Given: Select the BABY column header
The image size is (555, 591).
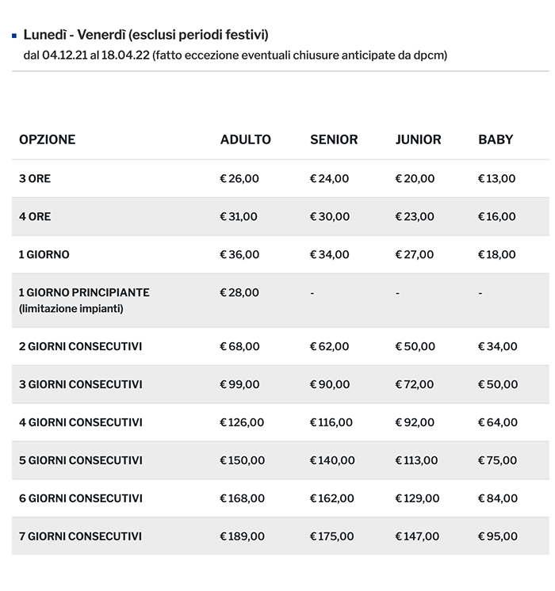Looking at the screenshot, I should click(x=496, y=139).
